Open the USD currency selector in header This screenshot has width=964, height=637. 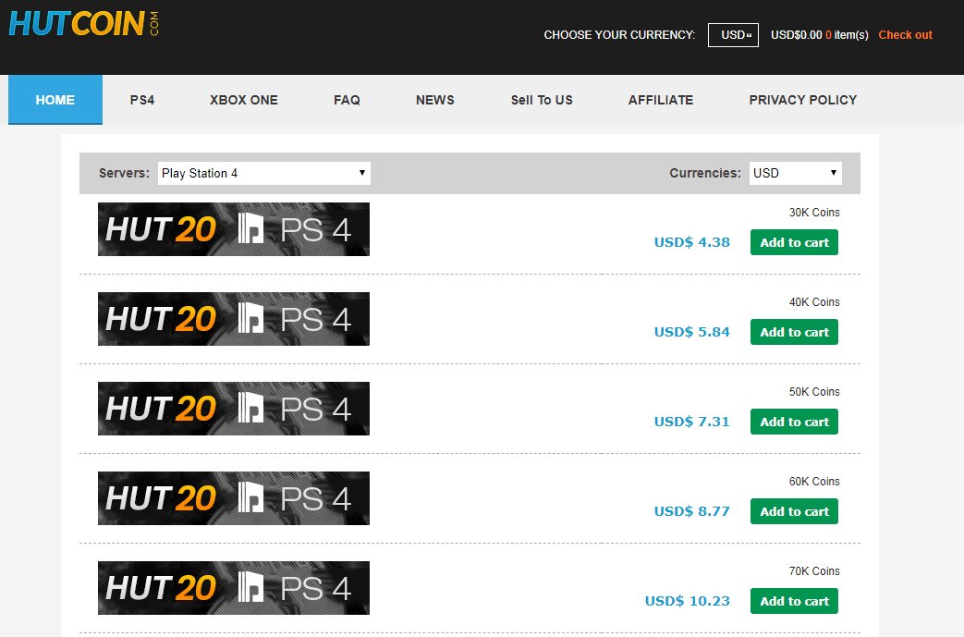click(733, 35)
